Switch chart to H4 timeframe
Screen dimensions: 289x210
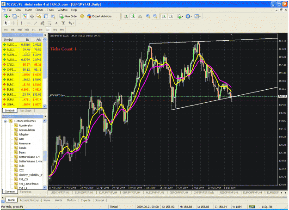(x=41, y=30)
